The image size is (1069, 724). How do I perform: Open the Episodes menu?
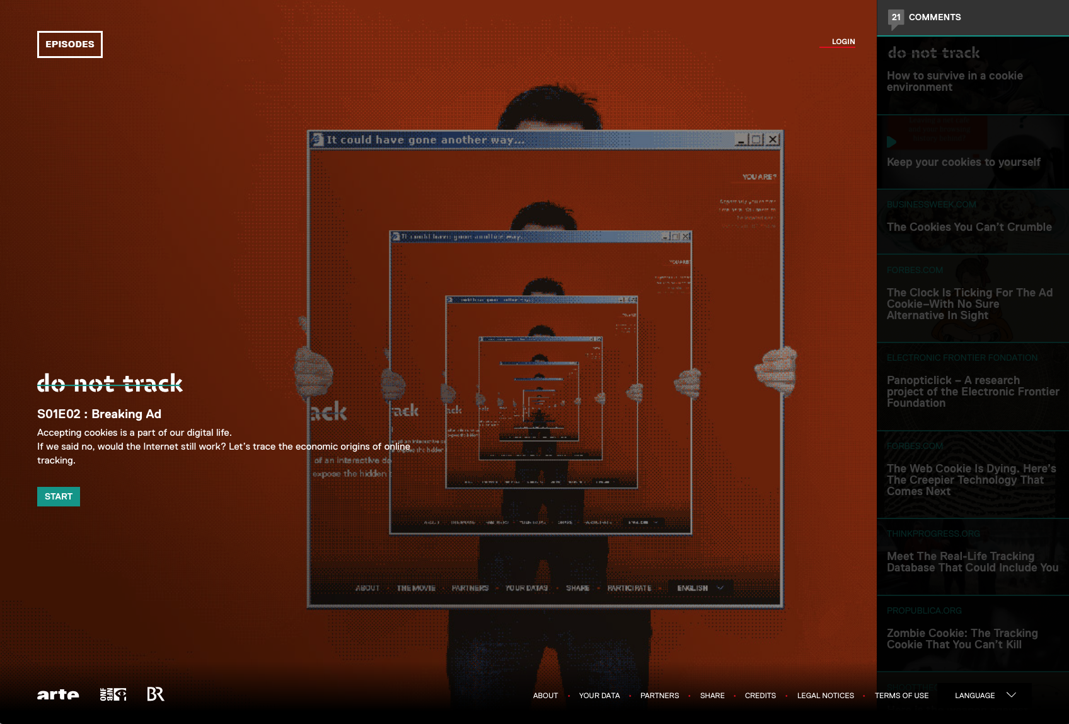pyautogui.click(x=70, y=44)
